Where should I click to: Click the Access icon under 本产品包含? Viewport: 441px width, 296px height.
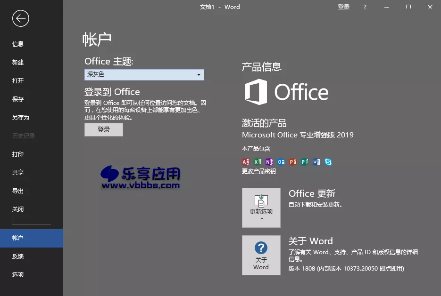pyautogui.click(x=246, y=161)
